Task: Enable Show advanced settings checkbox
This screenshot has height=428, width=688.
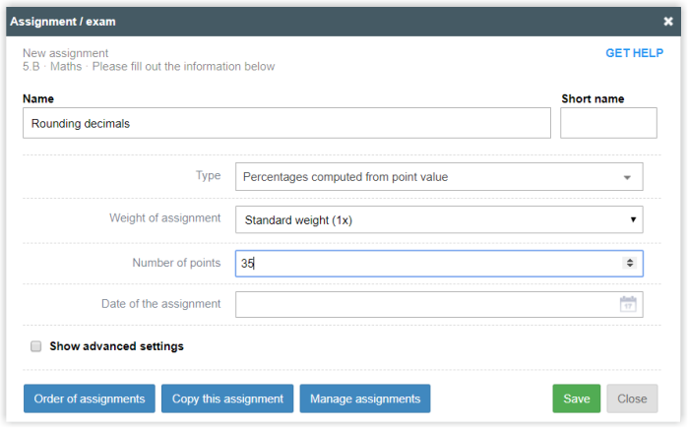Action: pos(36,346)
